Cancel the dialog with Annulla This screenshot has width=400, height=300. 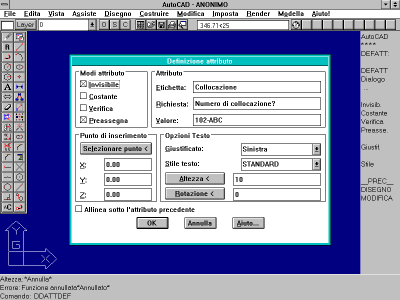click(200, 223)
